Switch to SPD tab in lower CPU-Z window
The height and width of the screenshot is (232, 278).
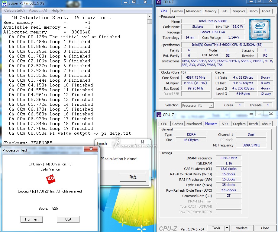point(225,124)
